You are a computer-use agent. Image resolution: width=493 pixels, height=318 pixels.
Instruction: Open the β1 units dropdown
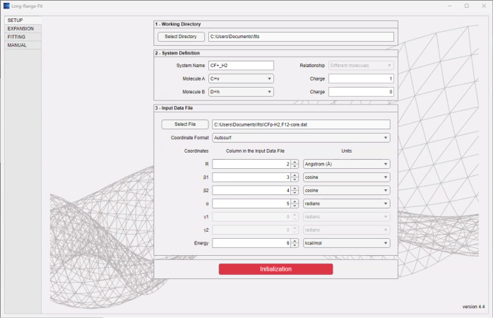[347, 177]
